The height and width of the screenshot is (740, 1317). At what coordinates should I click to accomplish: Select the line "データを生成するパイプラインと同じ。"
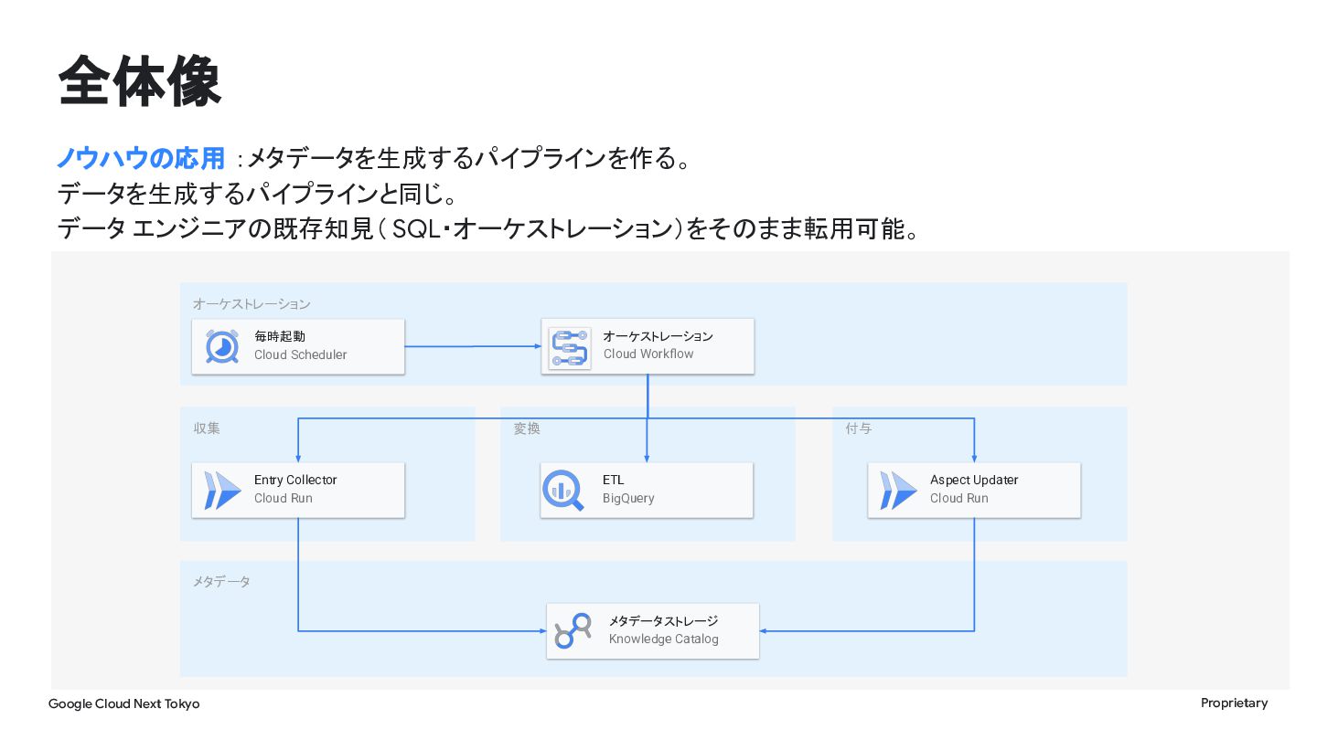pyautogui.click(x=257, y=194)
